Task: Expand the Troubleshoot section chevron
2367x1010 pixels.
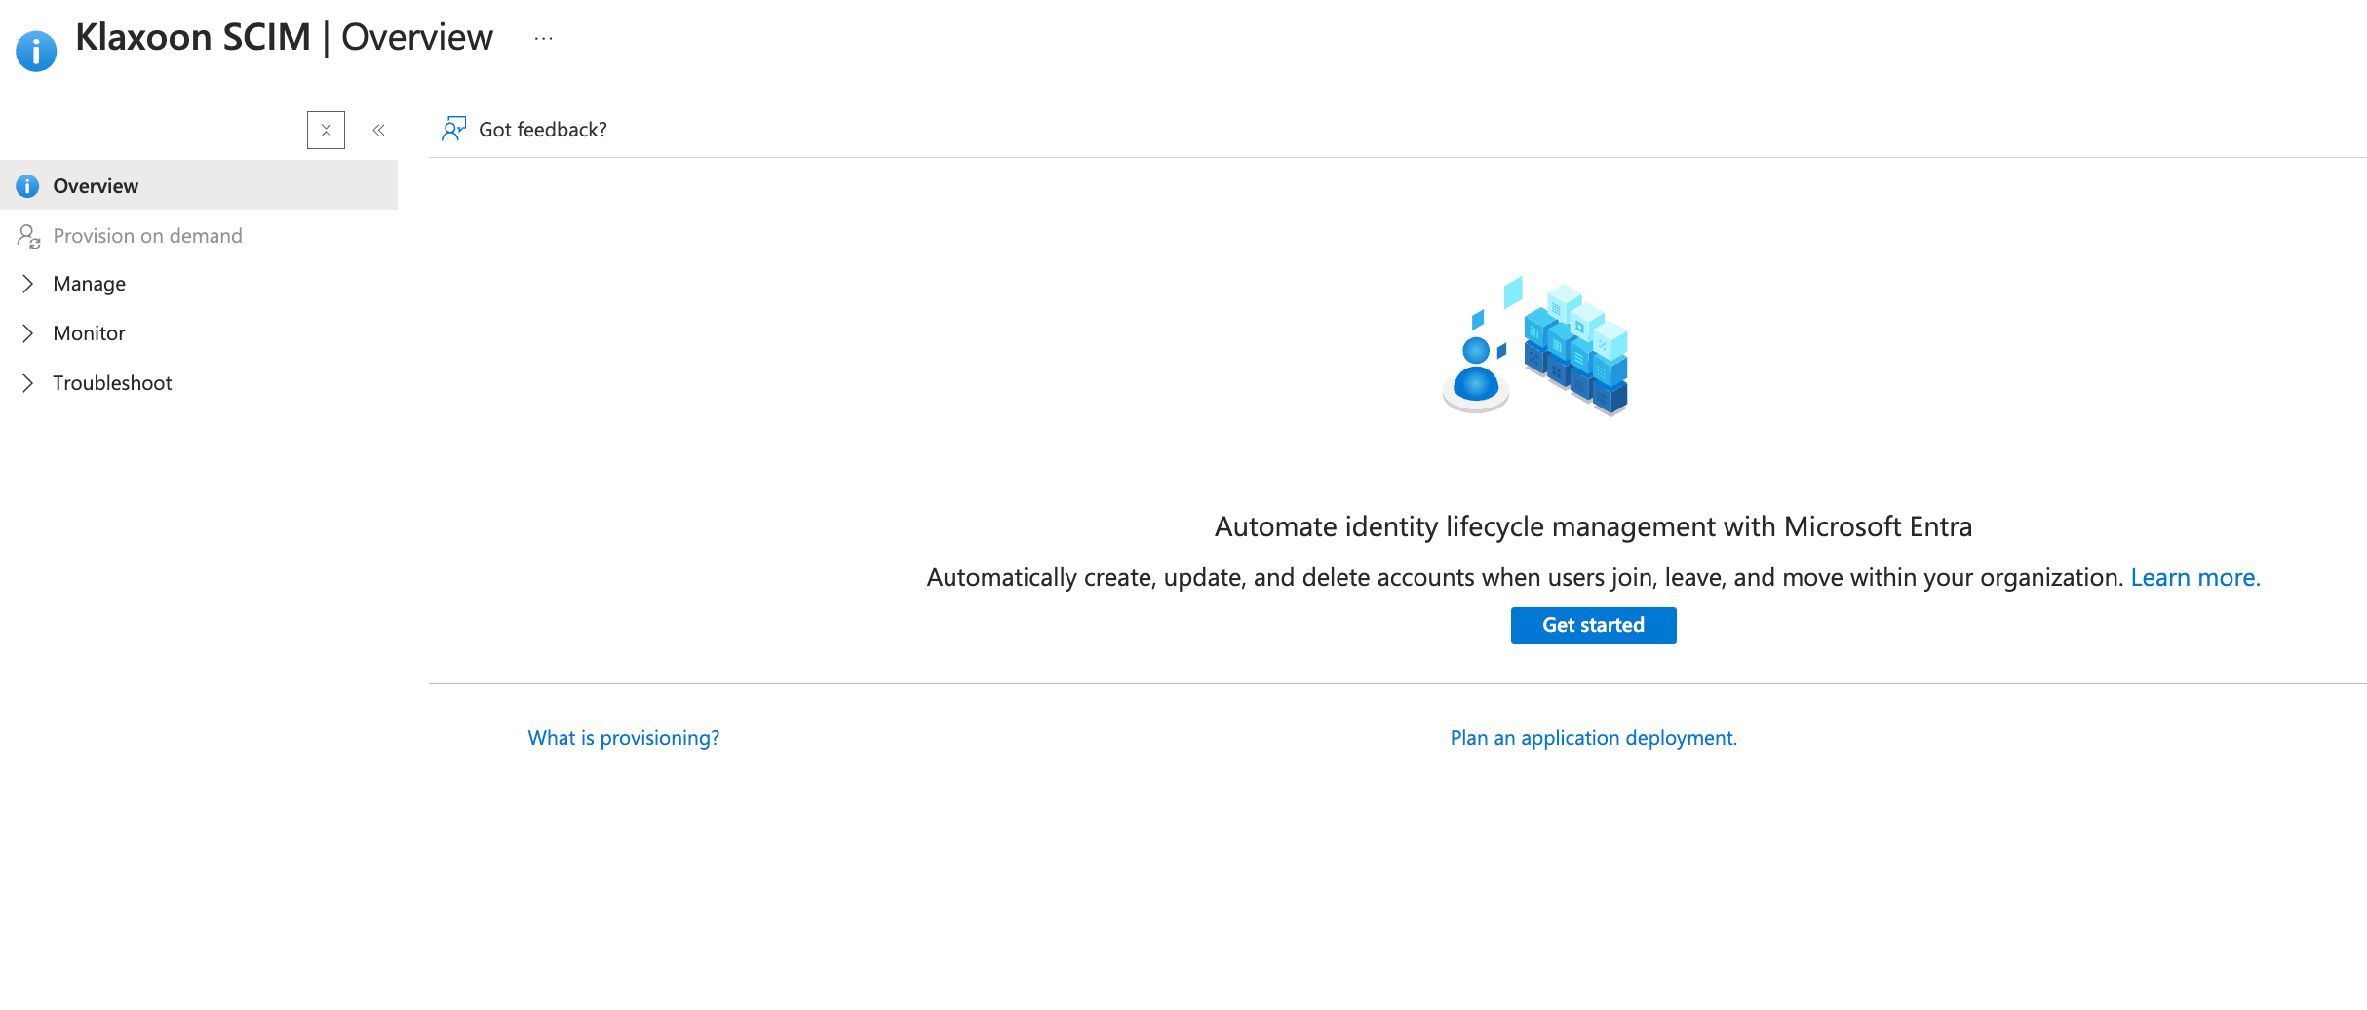Action: tap(27, 383)
